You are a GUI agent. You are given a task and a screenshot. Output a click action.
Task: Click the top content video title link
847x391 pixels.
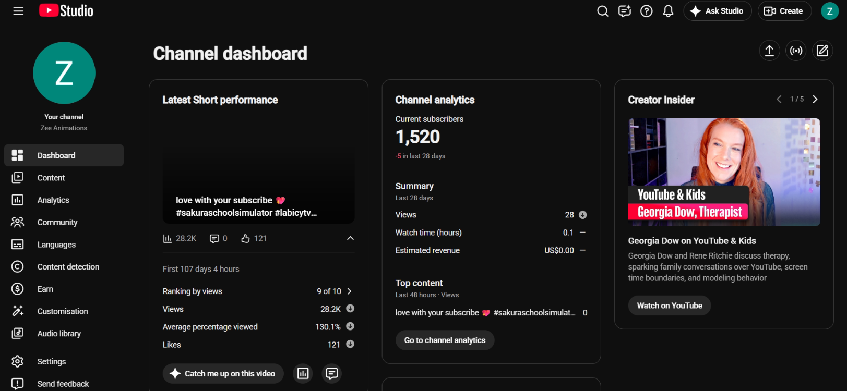[485, 313]
